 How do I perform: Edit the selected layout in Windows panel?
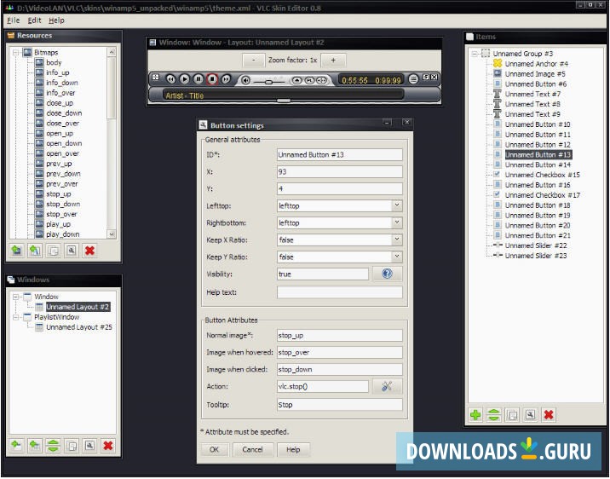tap(89, 446)
